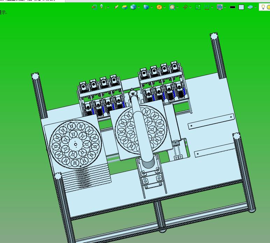Expand the dropdown beside the red rotate icon
Image resolution: width=270 pixels, height=243 pixels.
point(191,7)
